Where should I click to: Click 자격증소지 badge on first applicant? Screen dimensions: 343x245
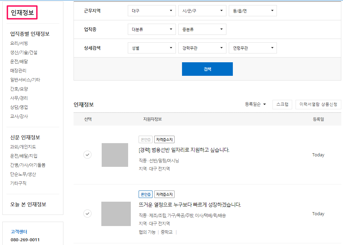[x=164, y=139]
